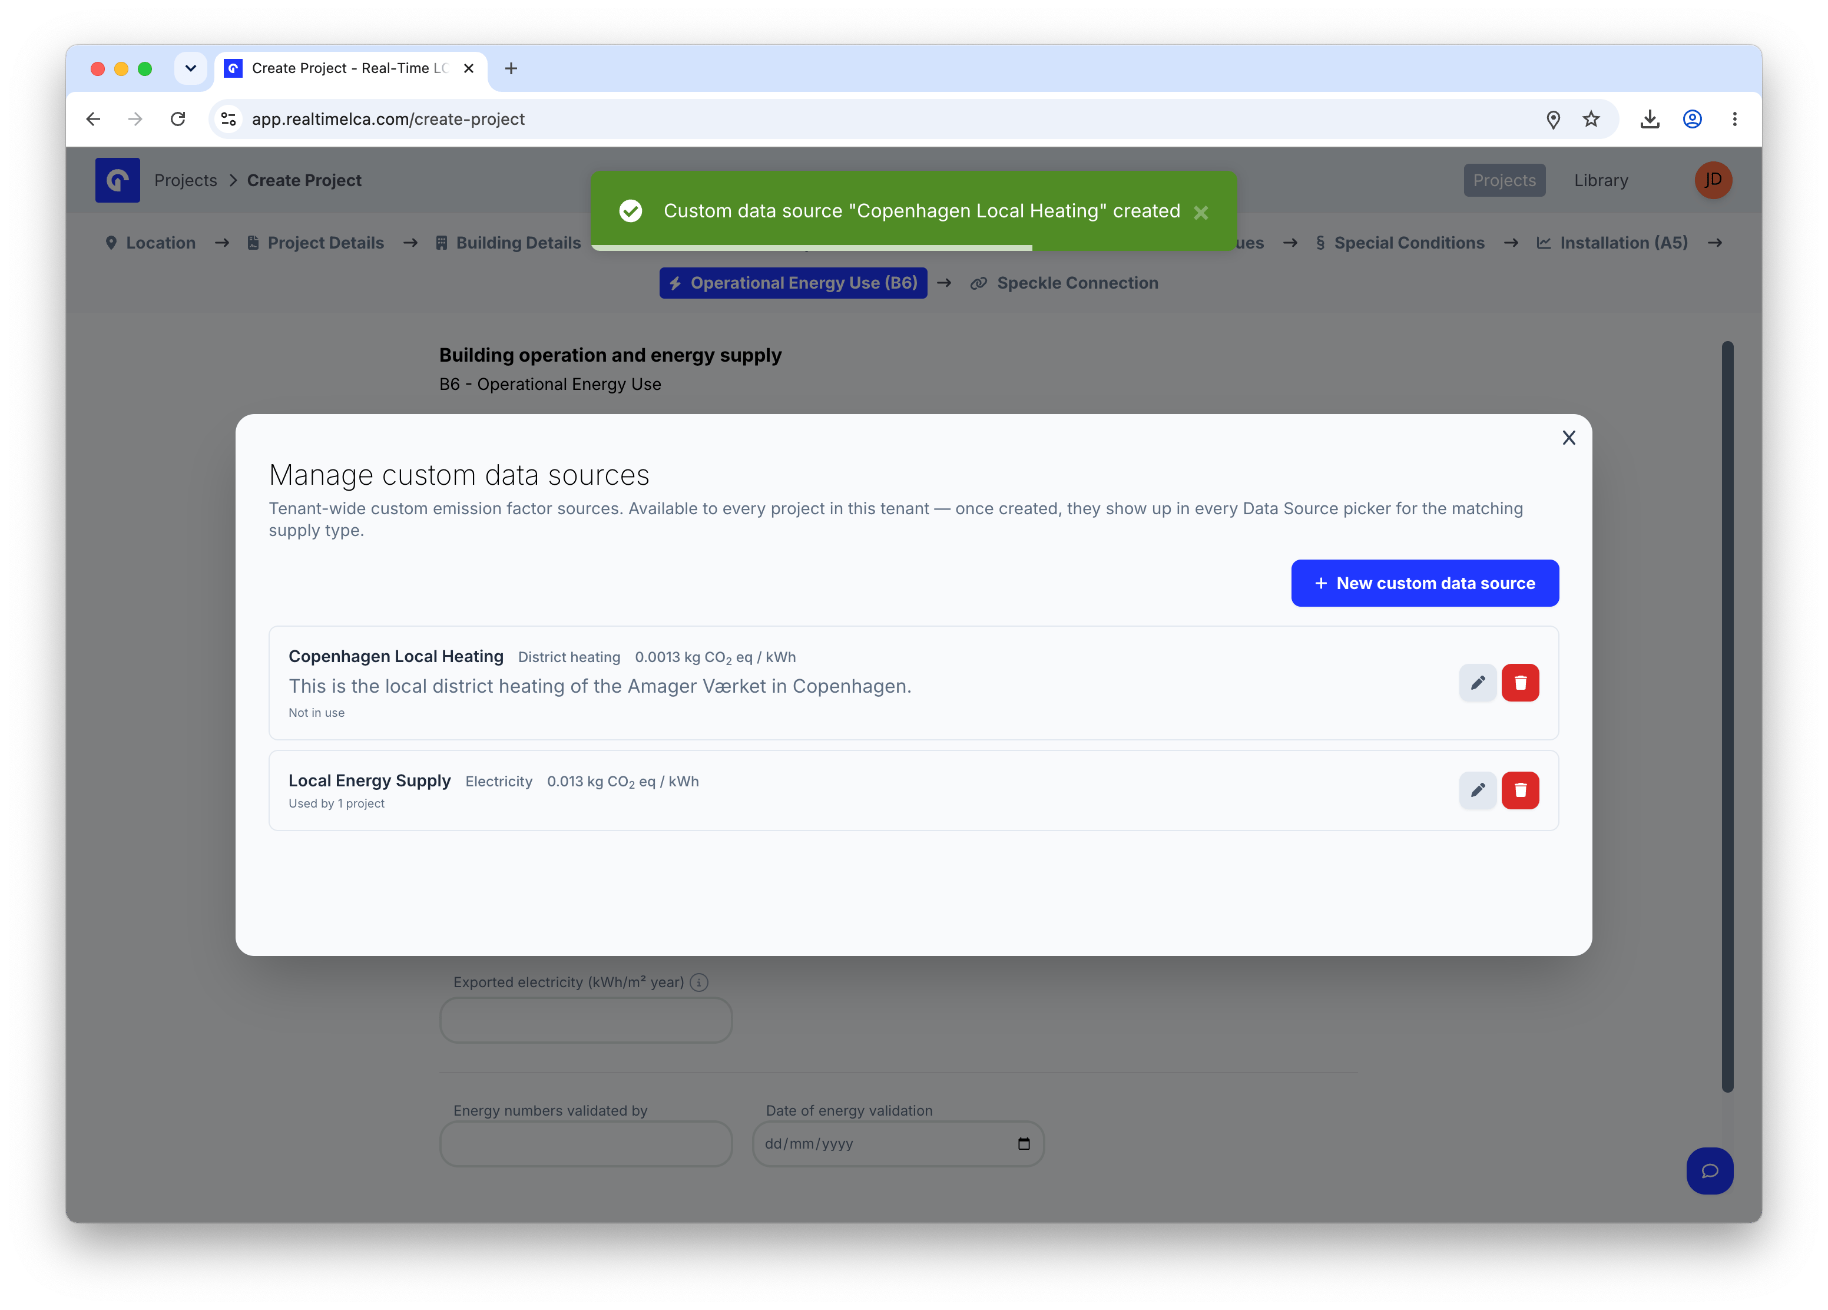Go to the Building Details step
1828x1310 pixels.
[509, 243]
